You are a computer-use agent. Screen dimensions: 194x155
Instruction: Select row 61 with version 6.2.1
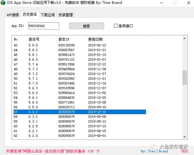point(80,131)
